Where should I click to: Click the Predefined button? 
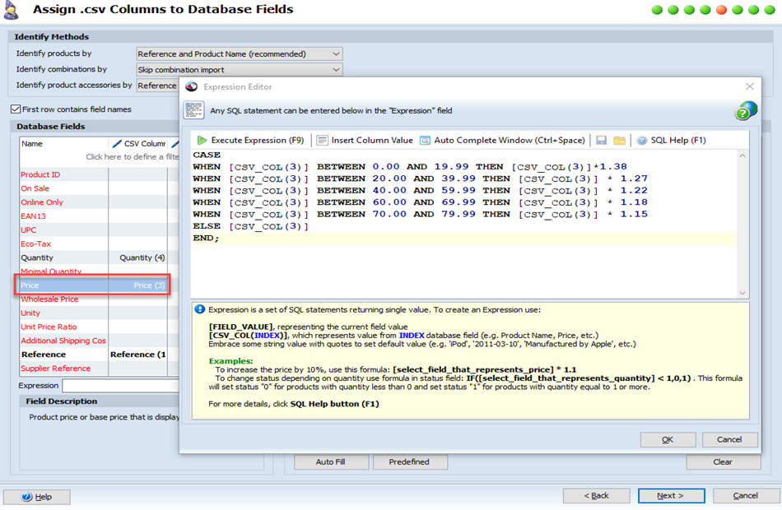tap(410, 461)
